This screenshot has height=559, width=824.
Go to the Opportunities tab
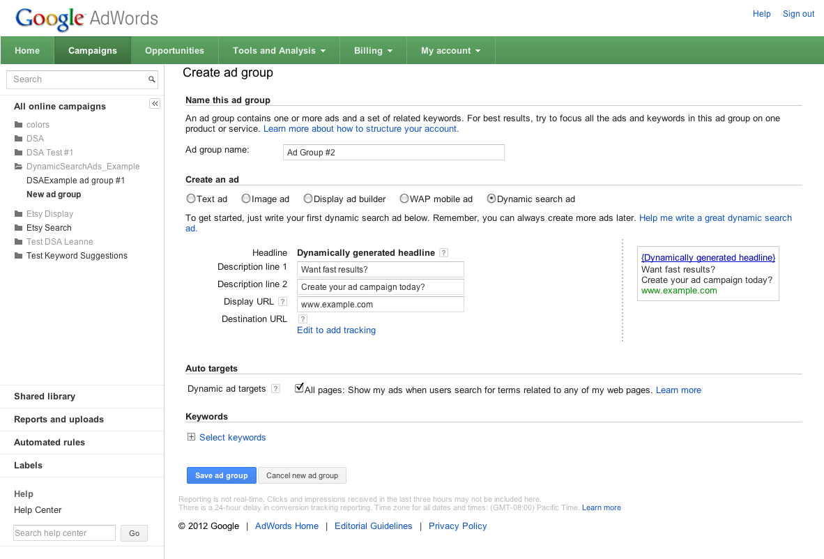pos(174,51)
